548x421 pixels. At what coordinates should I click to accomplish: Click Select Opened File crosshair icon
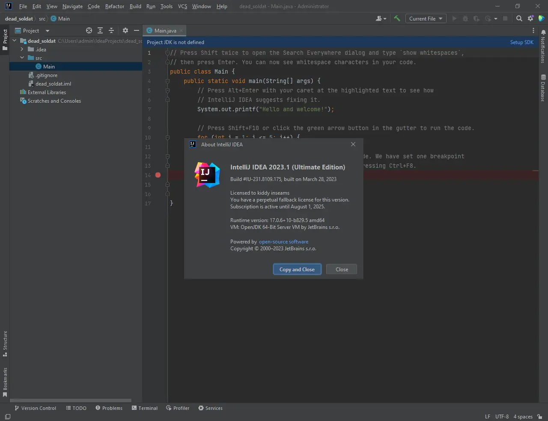click(x=89, y=30)
